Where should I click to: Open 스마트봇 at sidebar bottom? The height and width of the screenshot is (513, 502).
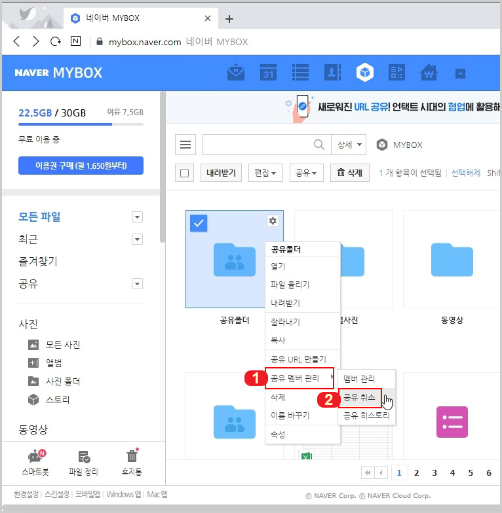tap(35, 462)
